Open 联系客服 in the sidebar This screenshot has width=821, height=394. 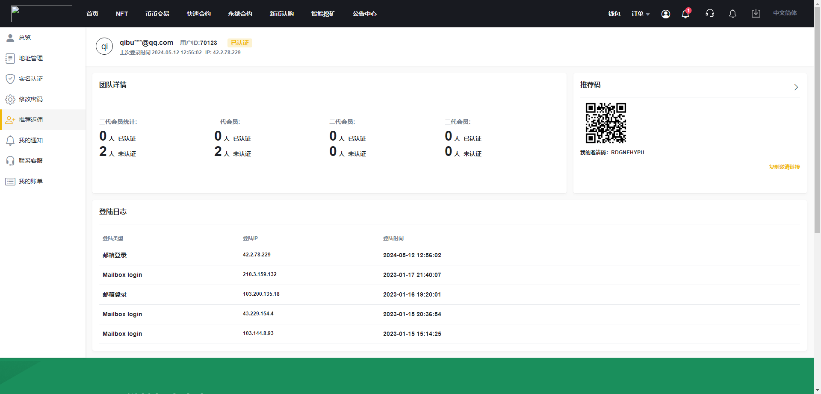click(30, 161)
